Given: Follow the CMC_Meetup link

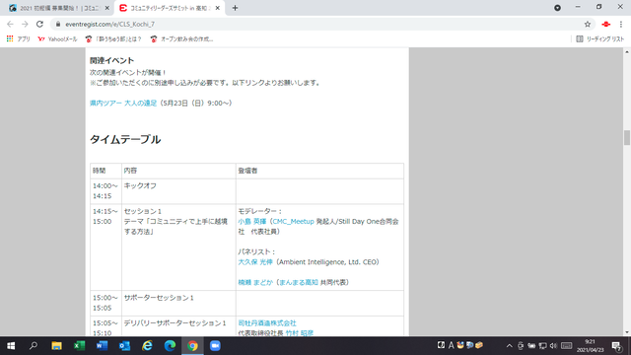Looking at the screenshot, I should tap(294, 221).
